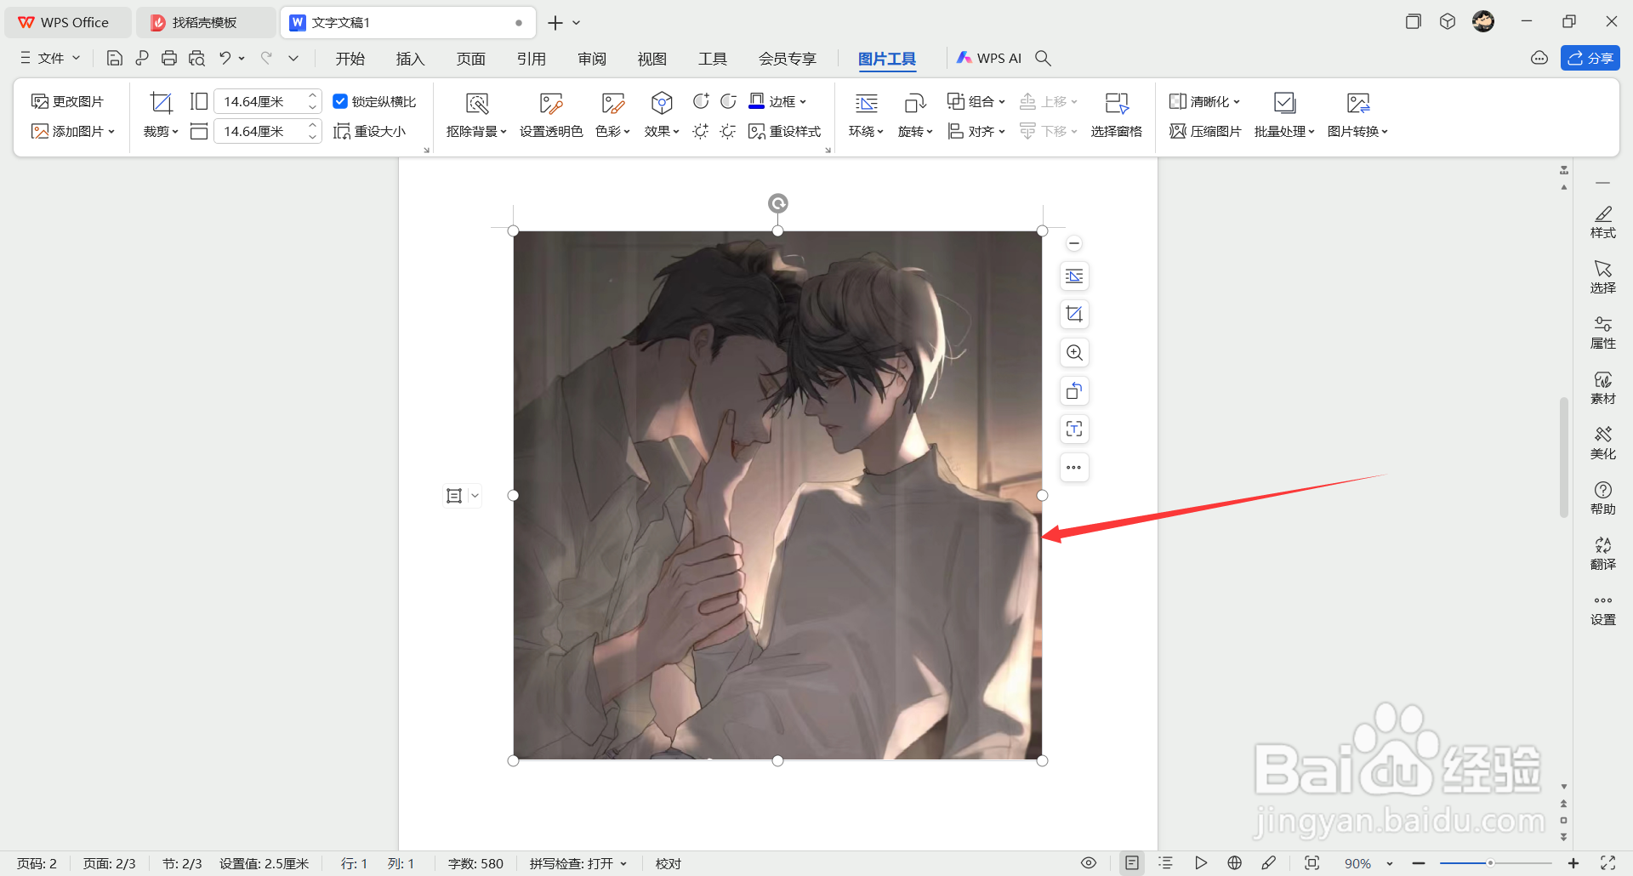Expand the 添加图片 dropdown
This screenshot has width=1633, height=876.
tap(112, 132)
